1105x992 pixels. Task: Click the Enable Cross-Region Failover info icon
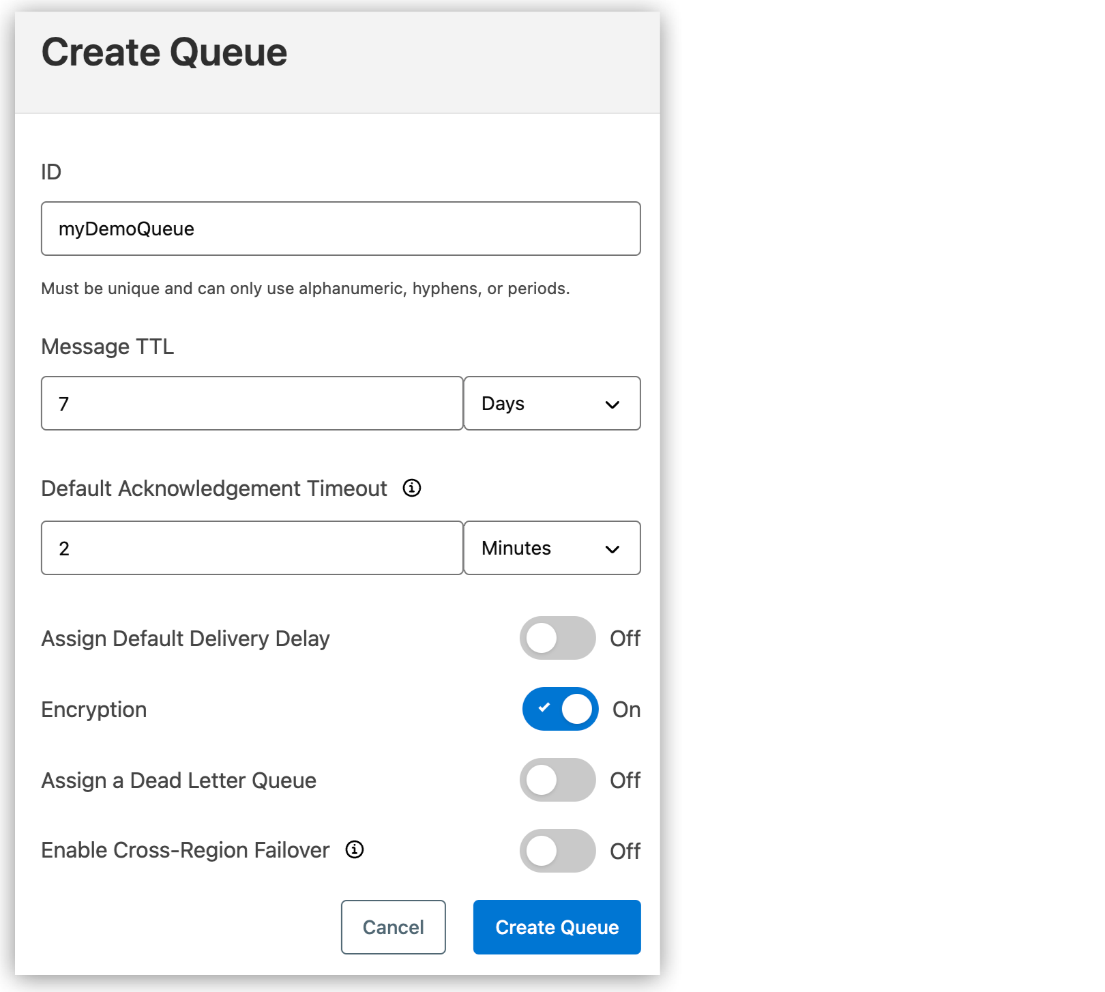[354, 850]
